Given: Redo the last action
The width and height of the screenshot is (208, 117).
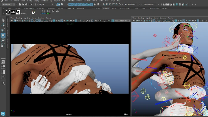Looking at the screenshot, I should click(x=32, y=4).
